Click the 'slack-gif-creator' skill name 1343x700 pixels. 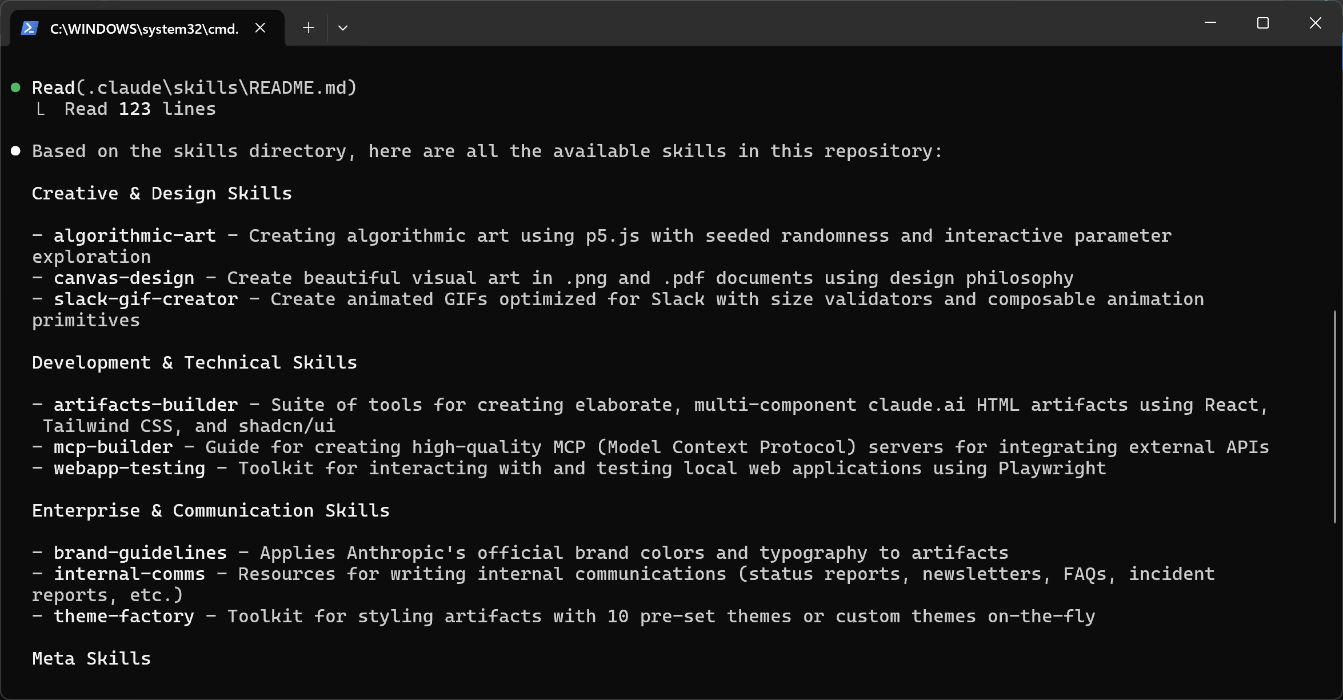[146, 299]
